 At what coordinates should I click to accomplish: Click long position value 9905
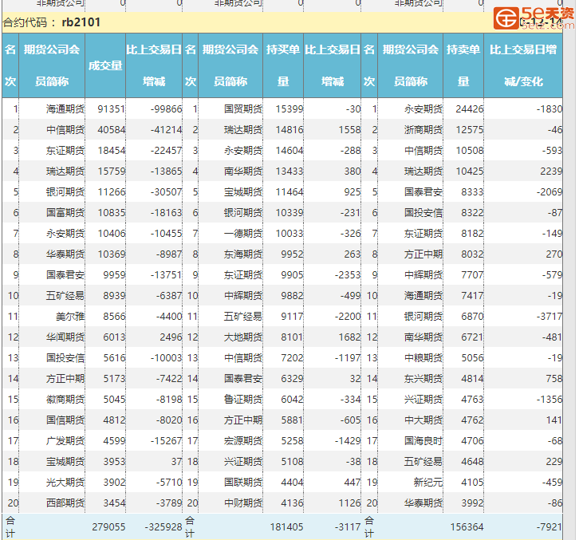click(x=292, y=275)
